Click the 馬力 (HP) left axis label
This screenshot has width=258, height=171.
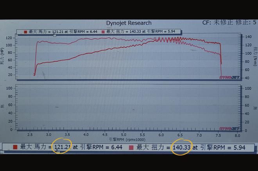point(2,56)
